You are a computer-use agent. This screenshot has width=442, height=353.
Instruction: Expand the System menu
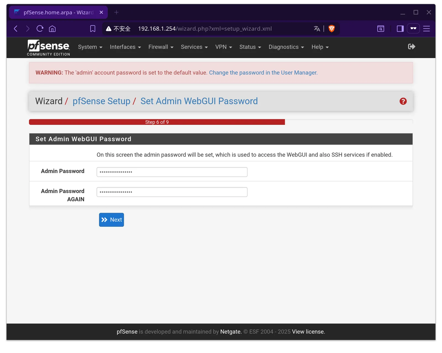pos(90,47)
